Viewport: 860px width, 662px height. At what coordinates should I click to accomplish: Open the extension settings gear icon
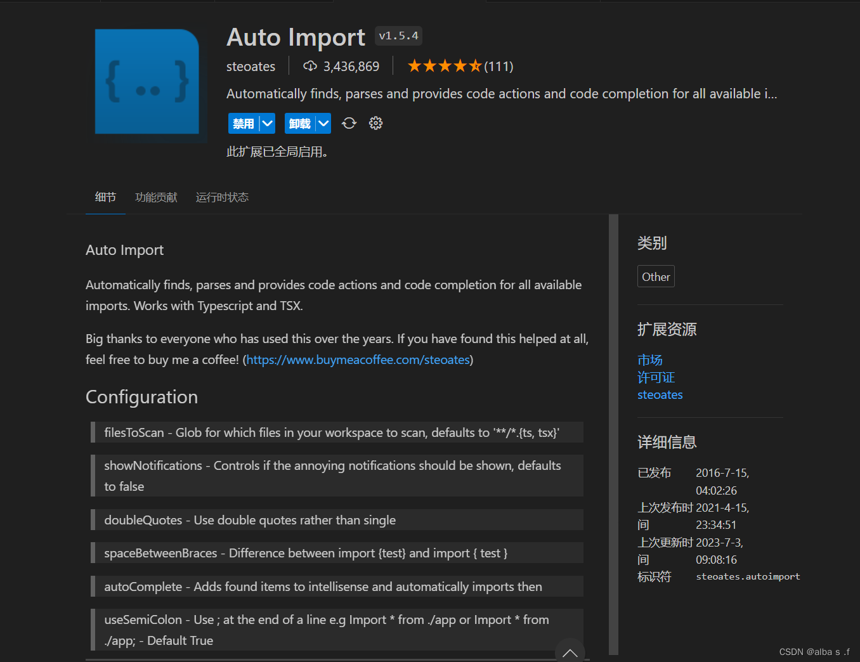[x=375, y=123]
